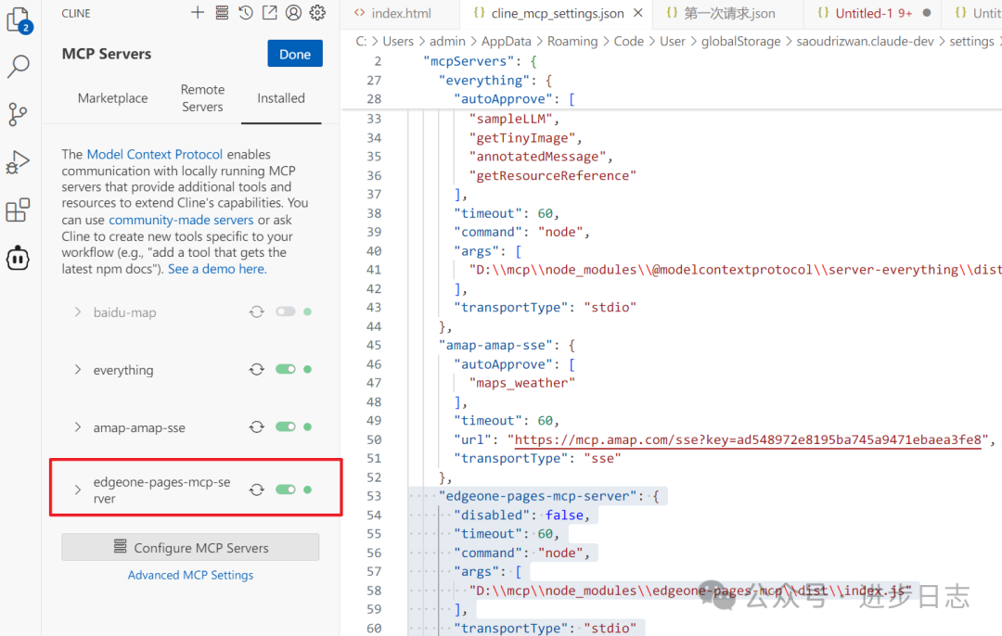Open the Cline robot icon view
This screenshot has width=1002, height=636.
[18, 259]
